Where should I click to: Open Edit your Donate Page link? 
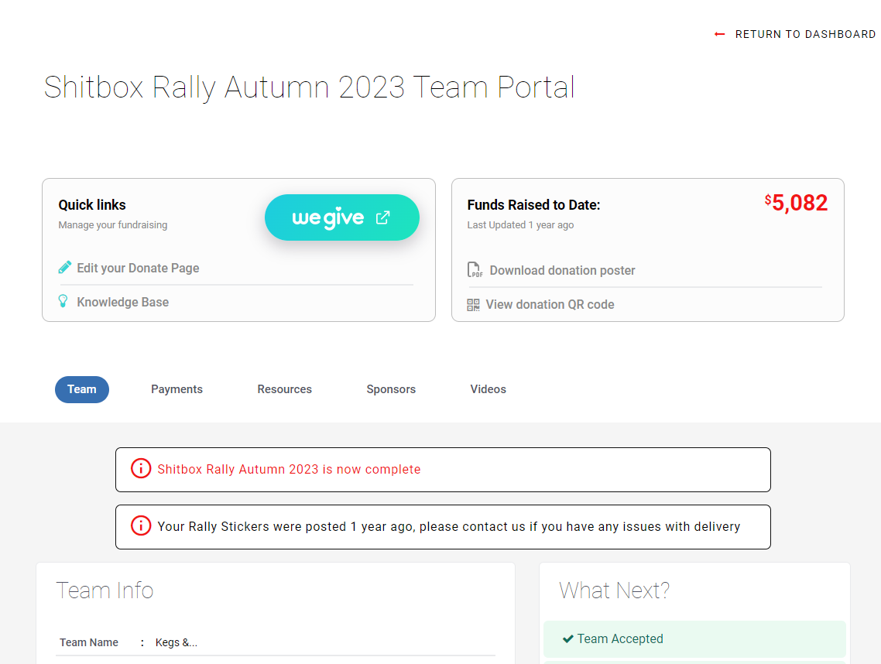(139, 268)
